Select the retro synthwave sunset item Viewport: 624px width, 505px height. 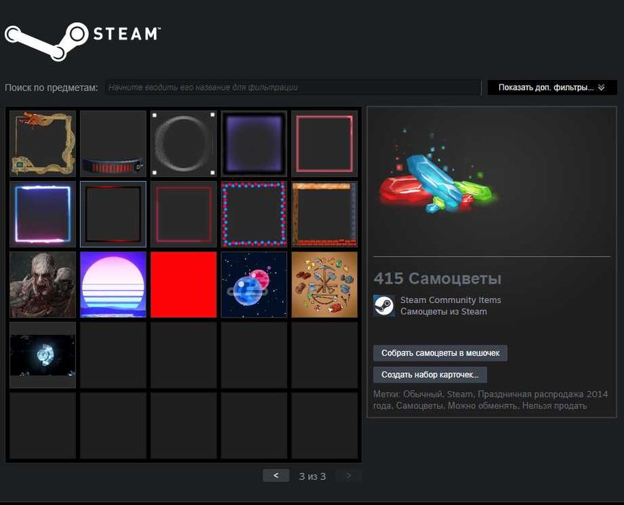[113, 284]
